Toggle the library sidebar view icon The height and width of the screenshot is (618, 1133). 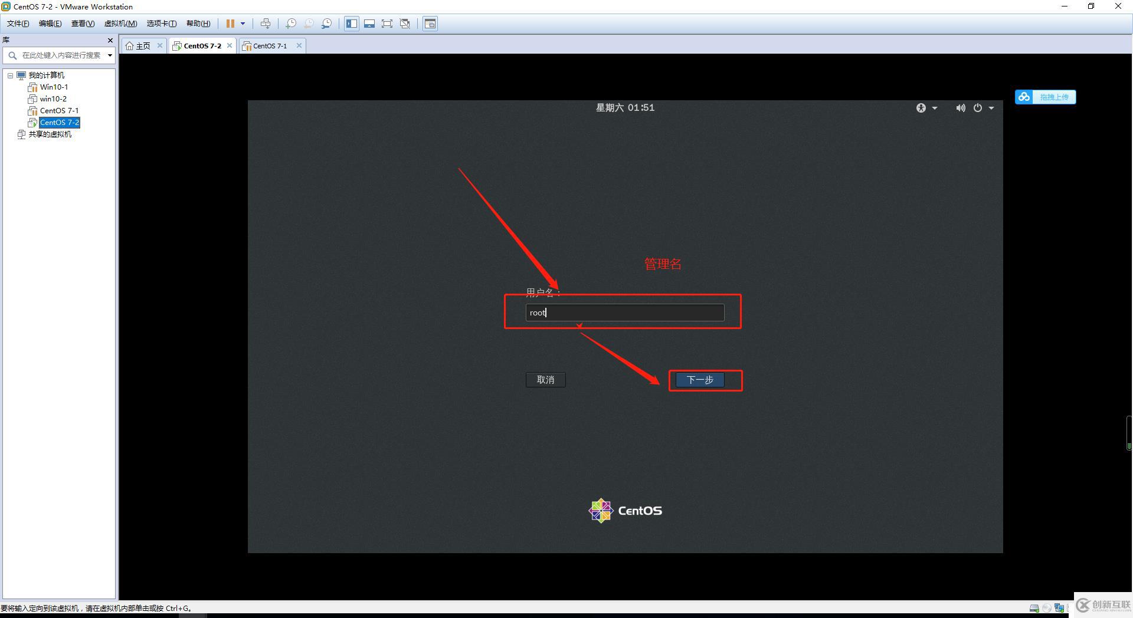[x=352, y=24]
